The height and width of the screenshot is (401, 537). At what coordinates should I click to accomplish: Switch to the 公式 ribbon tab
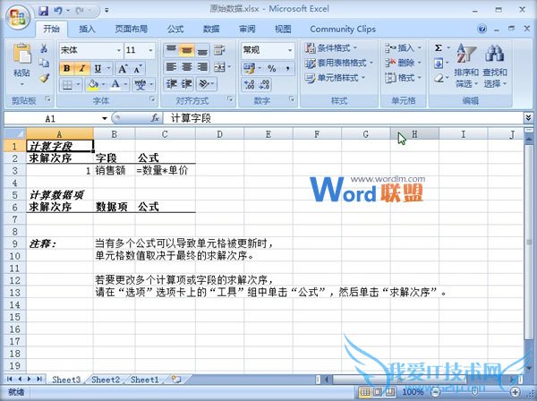(175, 30)
